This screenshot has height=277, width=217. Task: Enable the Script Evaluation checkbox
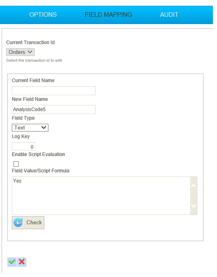[x=16, y=164]
